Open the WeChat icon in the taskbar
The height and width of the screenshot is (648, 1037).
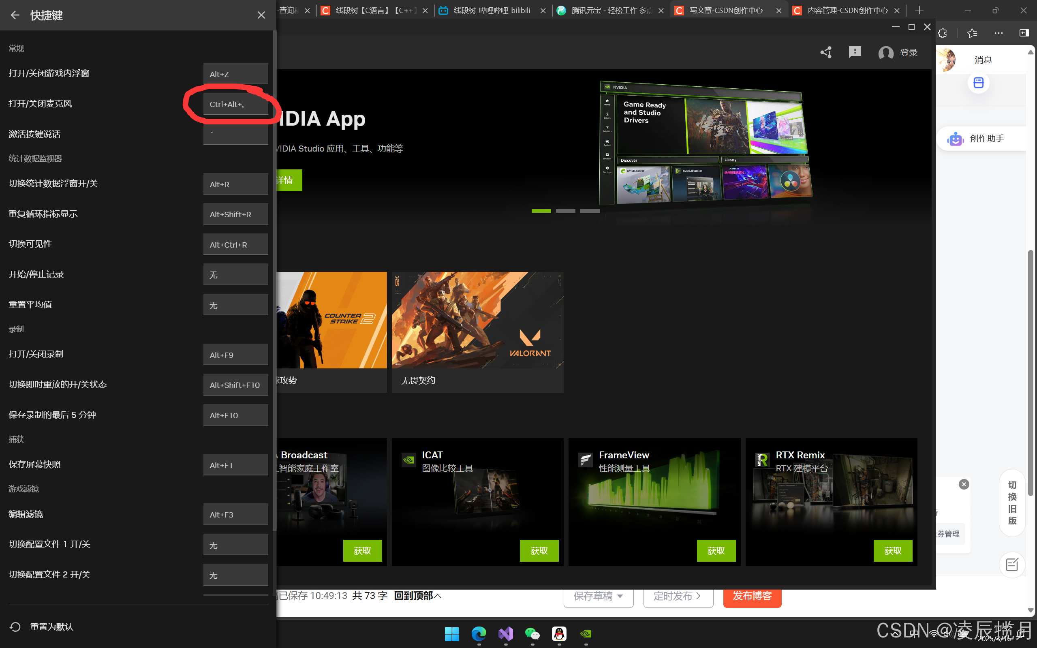coord(532,633)
